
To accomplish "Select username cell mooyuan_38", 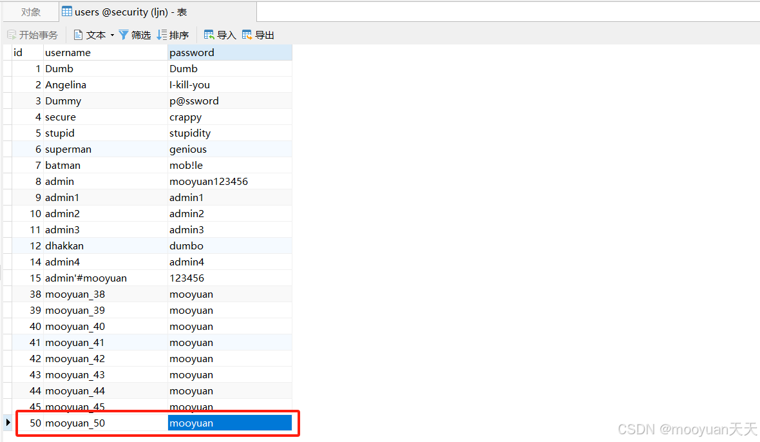I will point(105,294).
